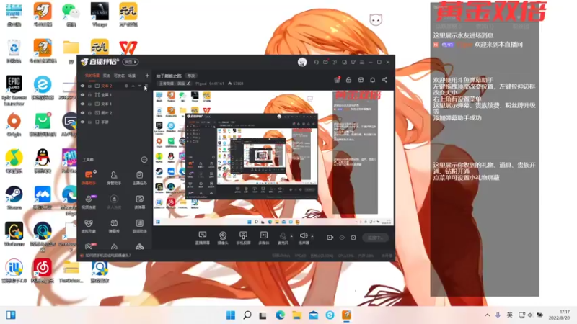This screenshot has width=577, height=324.
Task: Click 修改 button beside the stream title
Action: [x=191, y=76]
